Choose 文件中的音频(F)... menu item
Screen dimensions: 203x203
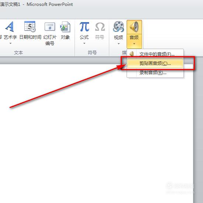(155, 54)
